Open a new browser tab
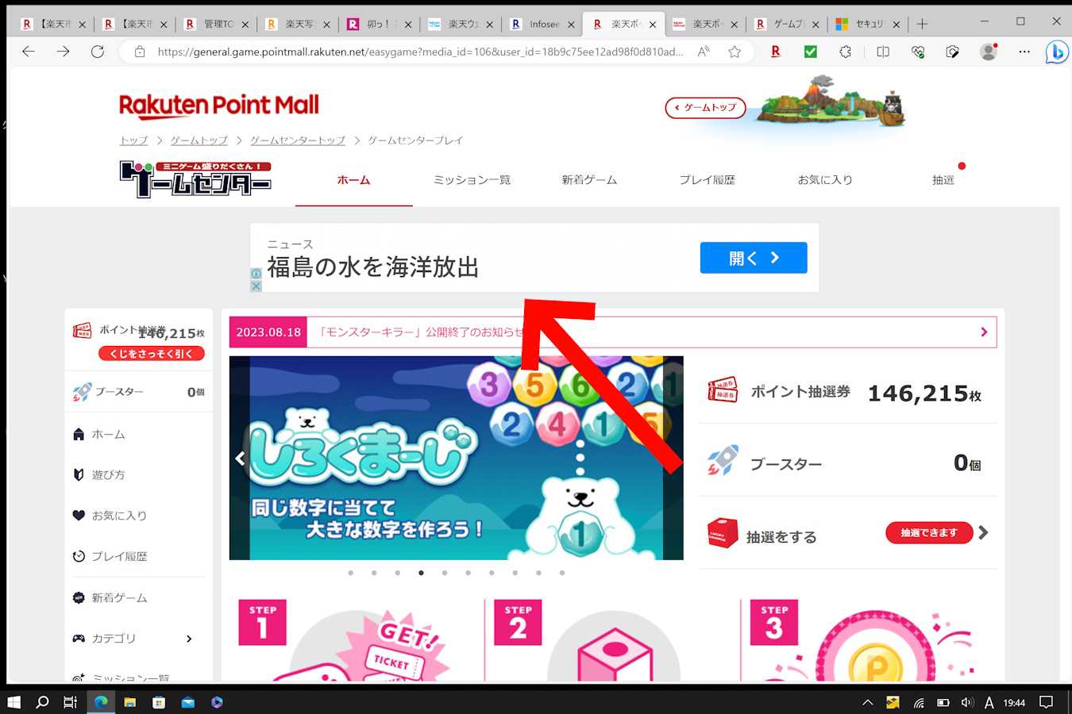The image size is (1072, 714). [x=922, y=24]
